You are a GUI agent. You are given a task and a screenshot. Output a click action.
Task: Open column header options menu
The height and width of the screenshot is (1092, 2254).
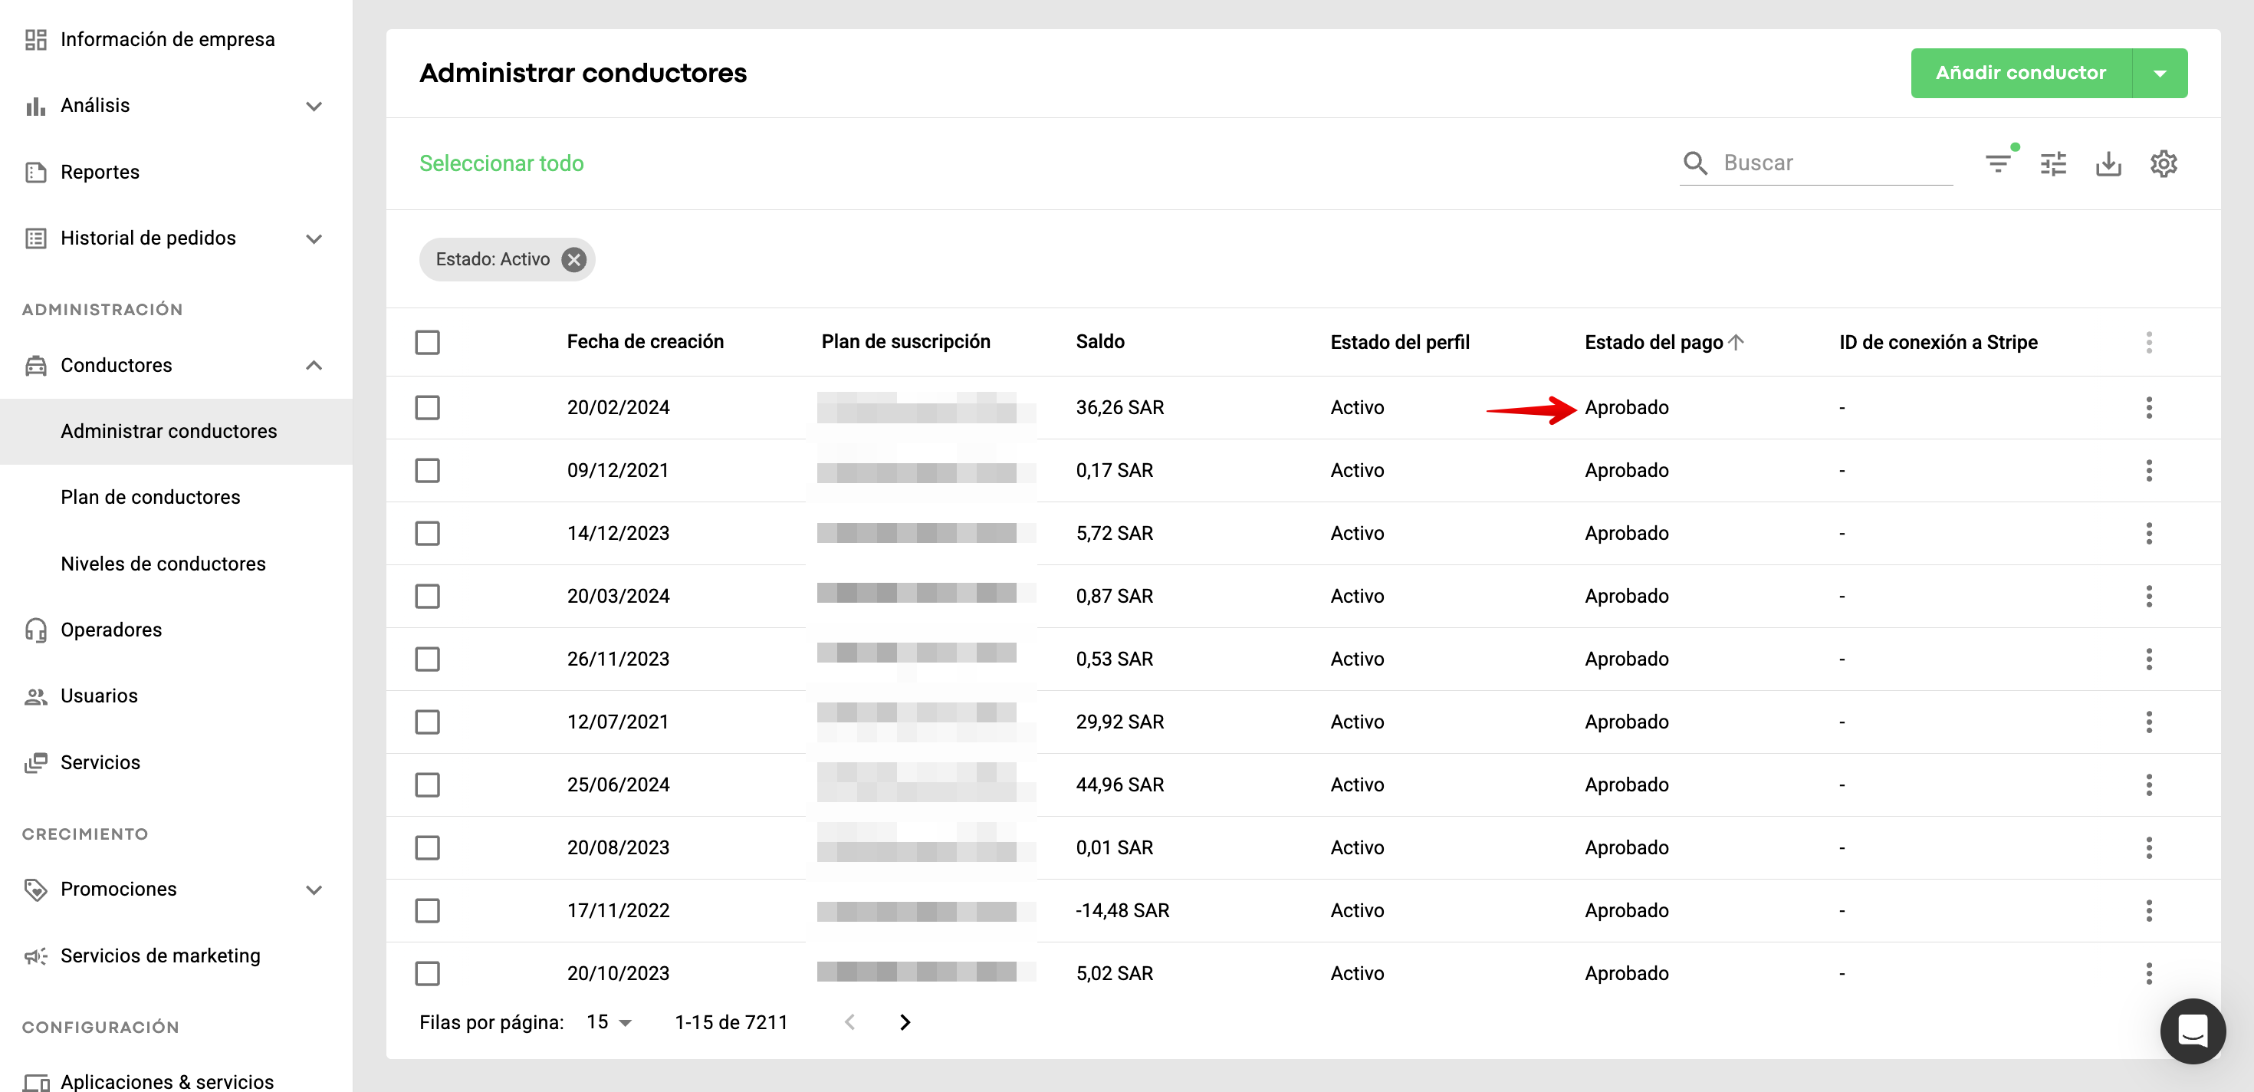[2148, 342]
